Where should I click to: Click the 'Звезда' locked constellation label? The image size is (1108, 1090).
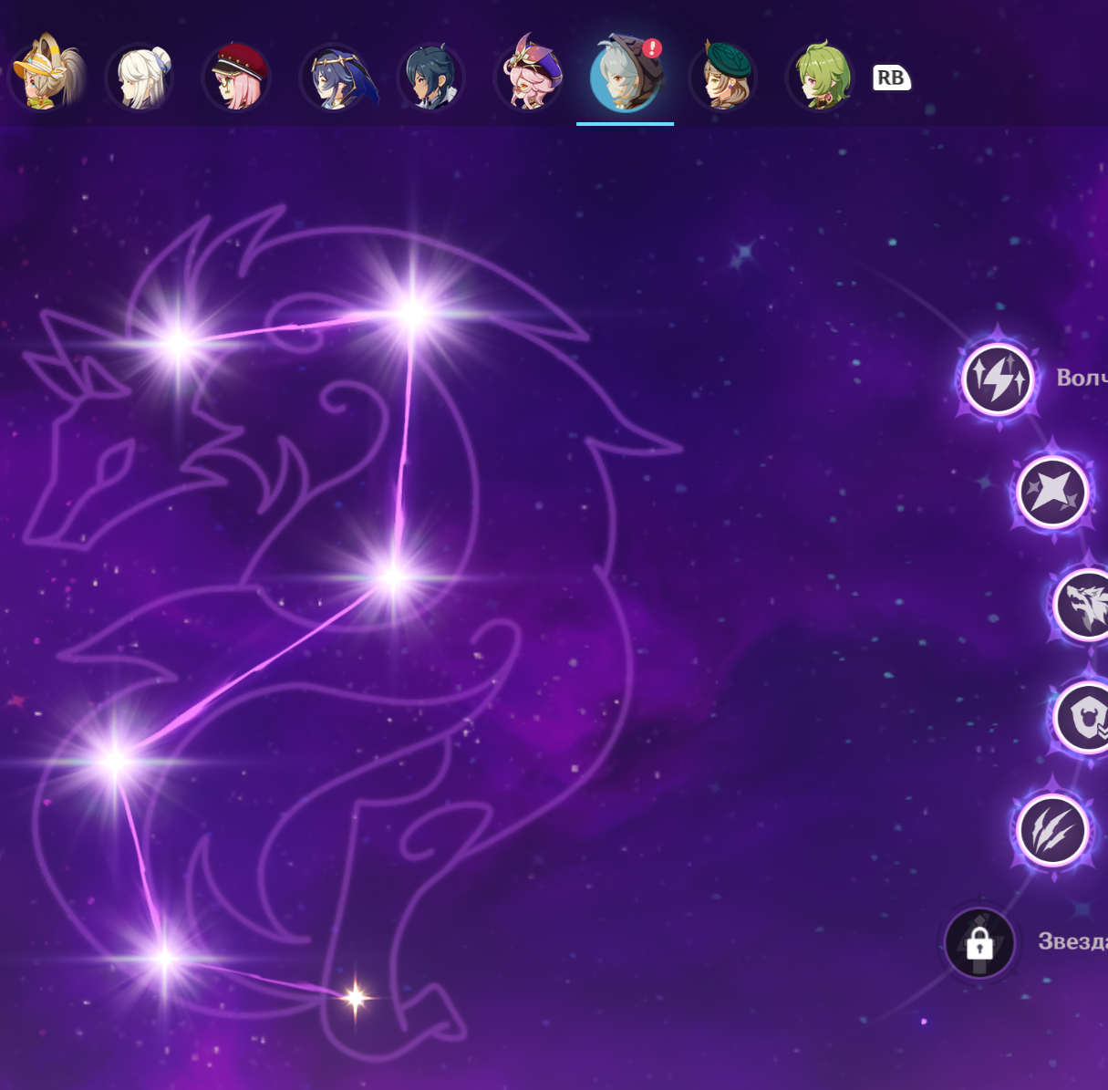pos(1073,941)
